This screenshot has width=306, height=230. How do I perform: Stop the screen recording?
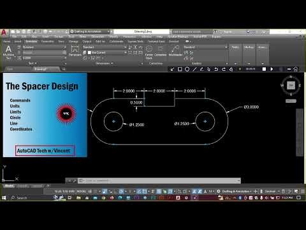point(264,69)
